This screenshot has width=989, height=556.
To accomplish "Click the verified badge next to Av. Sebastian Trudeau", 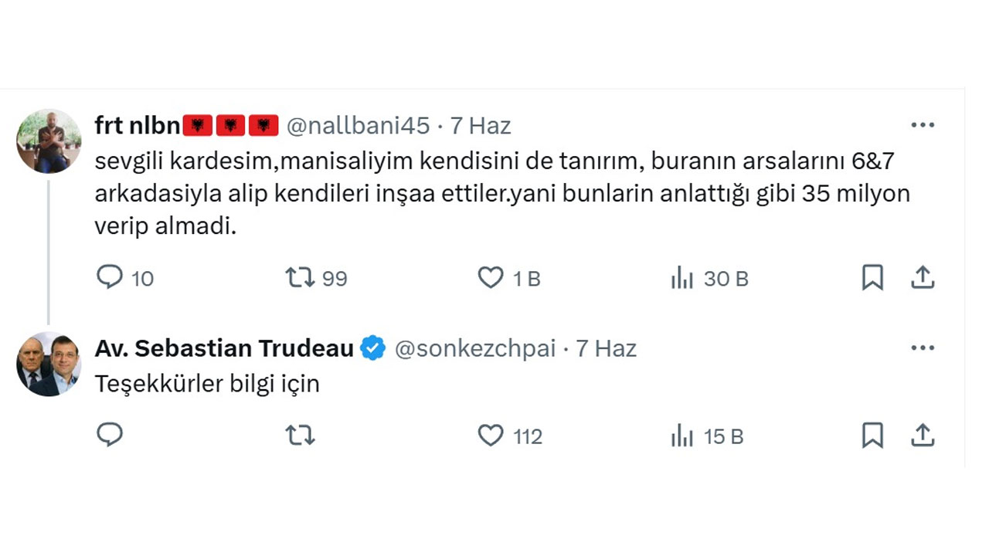I will point(373,347).
